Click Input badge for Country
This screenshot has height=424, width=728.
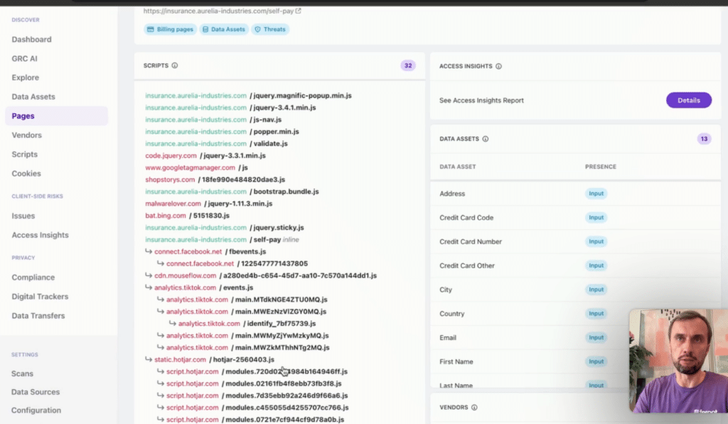click(x=596, y=314)
